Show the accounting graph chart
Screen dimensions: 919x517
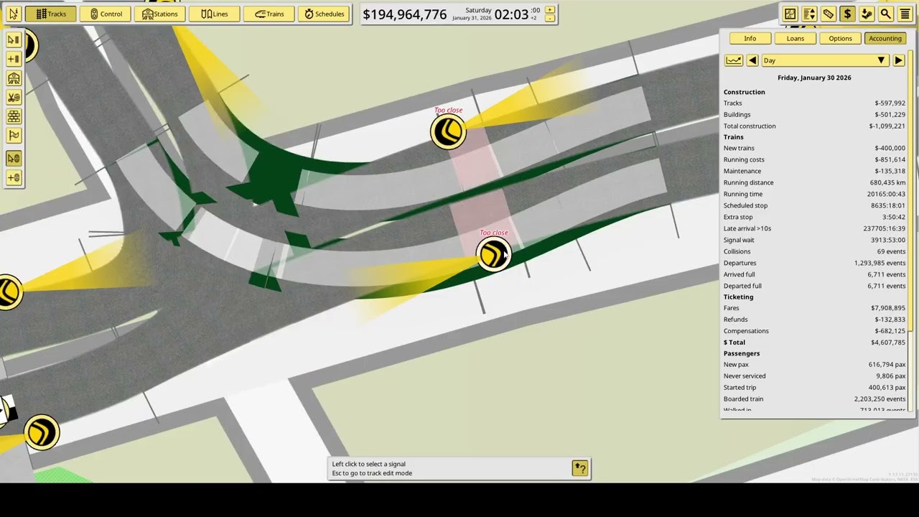[733, 60]
